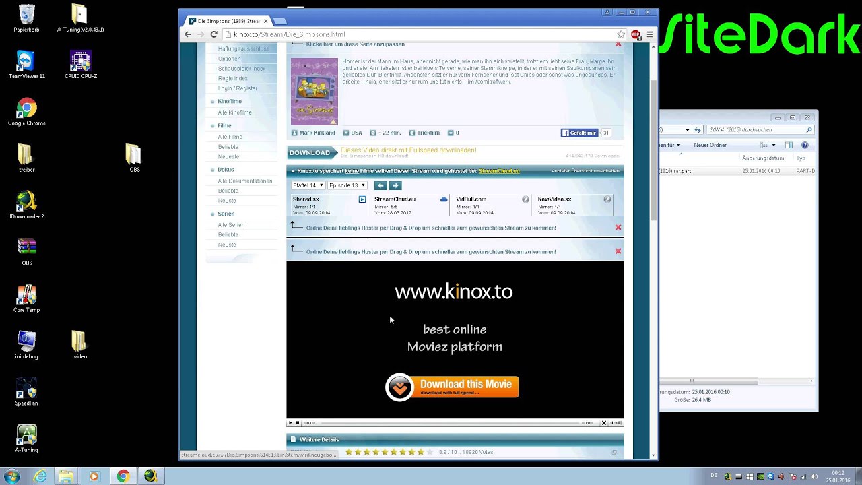
Task: Launch JDownloader 2 desktop shortcut
Action: click(26, 205)
